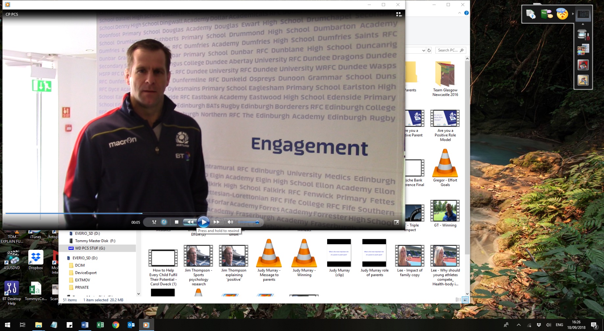Select Team Glasgow Newcastle 2016 folder
Image resolution: width=604 pixels, height=331 pixels.
tap(445, 79)
